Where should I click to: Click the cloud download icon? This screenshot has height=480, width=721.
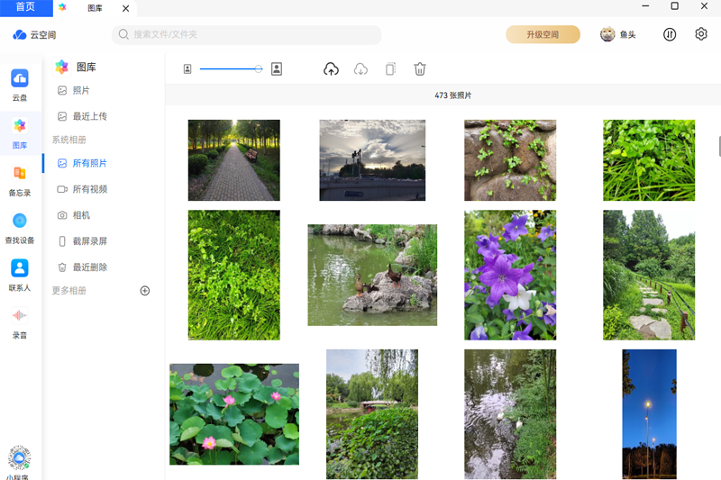point(360,69)
